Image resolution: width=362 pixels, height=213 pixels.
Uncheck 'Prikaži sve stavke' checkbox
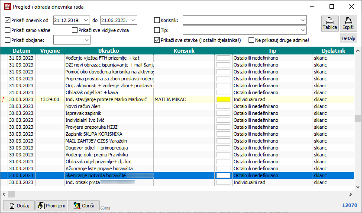(157, 40)
